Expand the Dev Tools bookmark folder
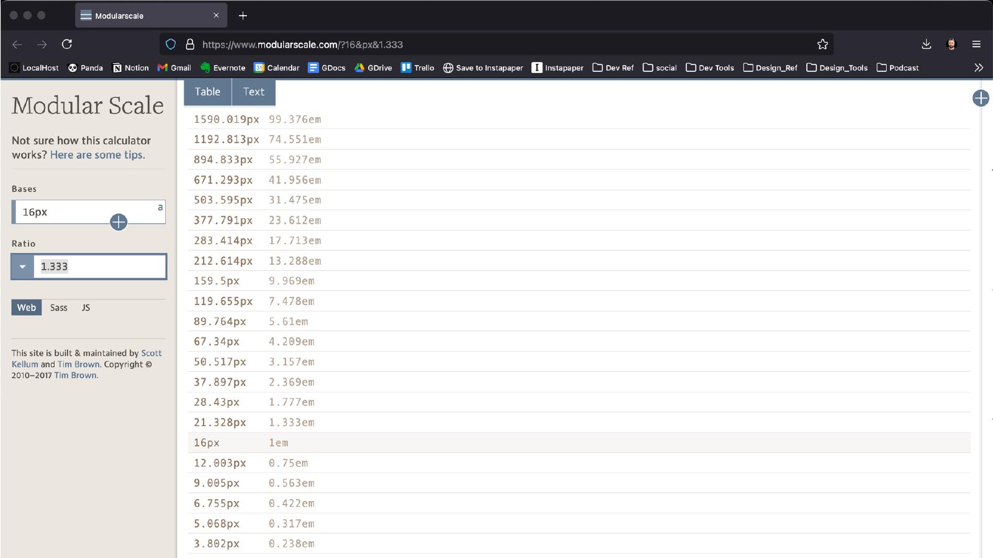This screenshot has width=993, height=558. (709, 68)
